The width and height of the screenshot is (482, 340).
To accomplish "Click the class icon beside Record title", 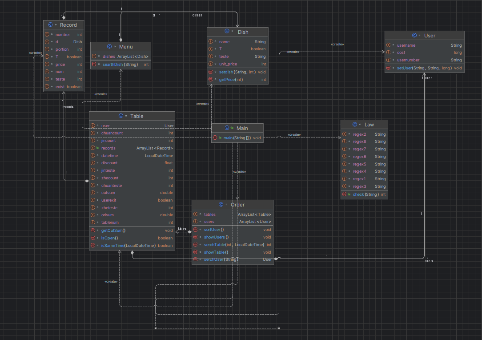I will [x=51, y=25].
